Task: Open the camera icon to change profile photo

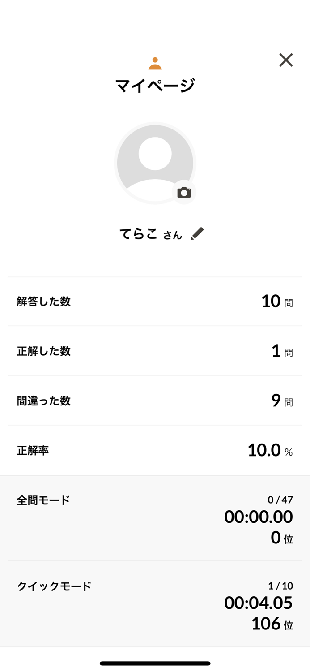Action: pyautogui.click(x=184, y=192)
